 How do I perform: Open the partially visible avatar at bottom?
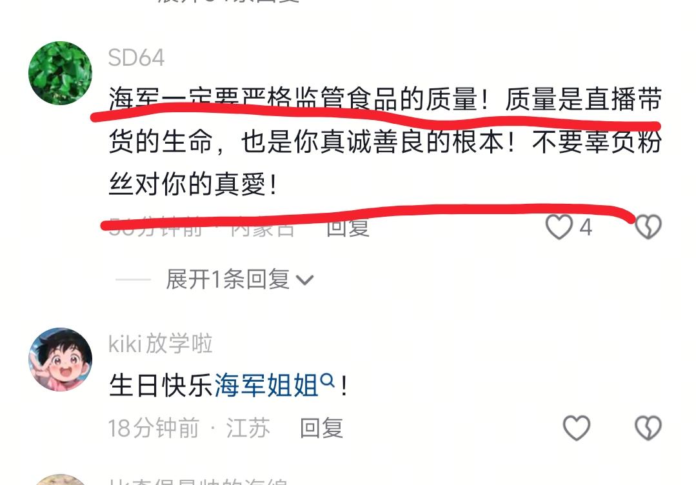pos(61,480)
